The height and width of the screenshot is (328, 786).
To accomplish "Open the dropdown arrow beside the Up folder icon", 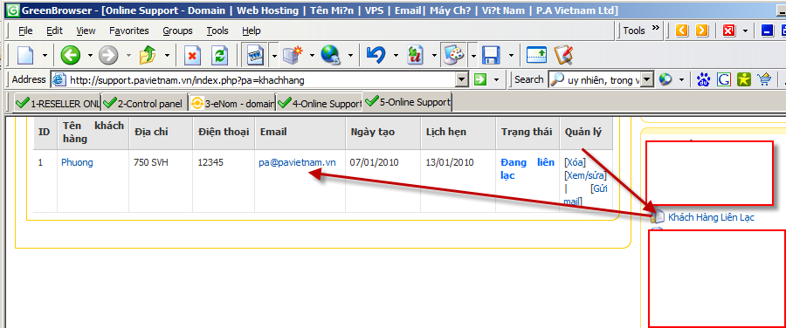I will 167,55.
